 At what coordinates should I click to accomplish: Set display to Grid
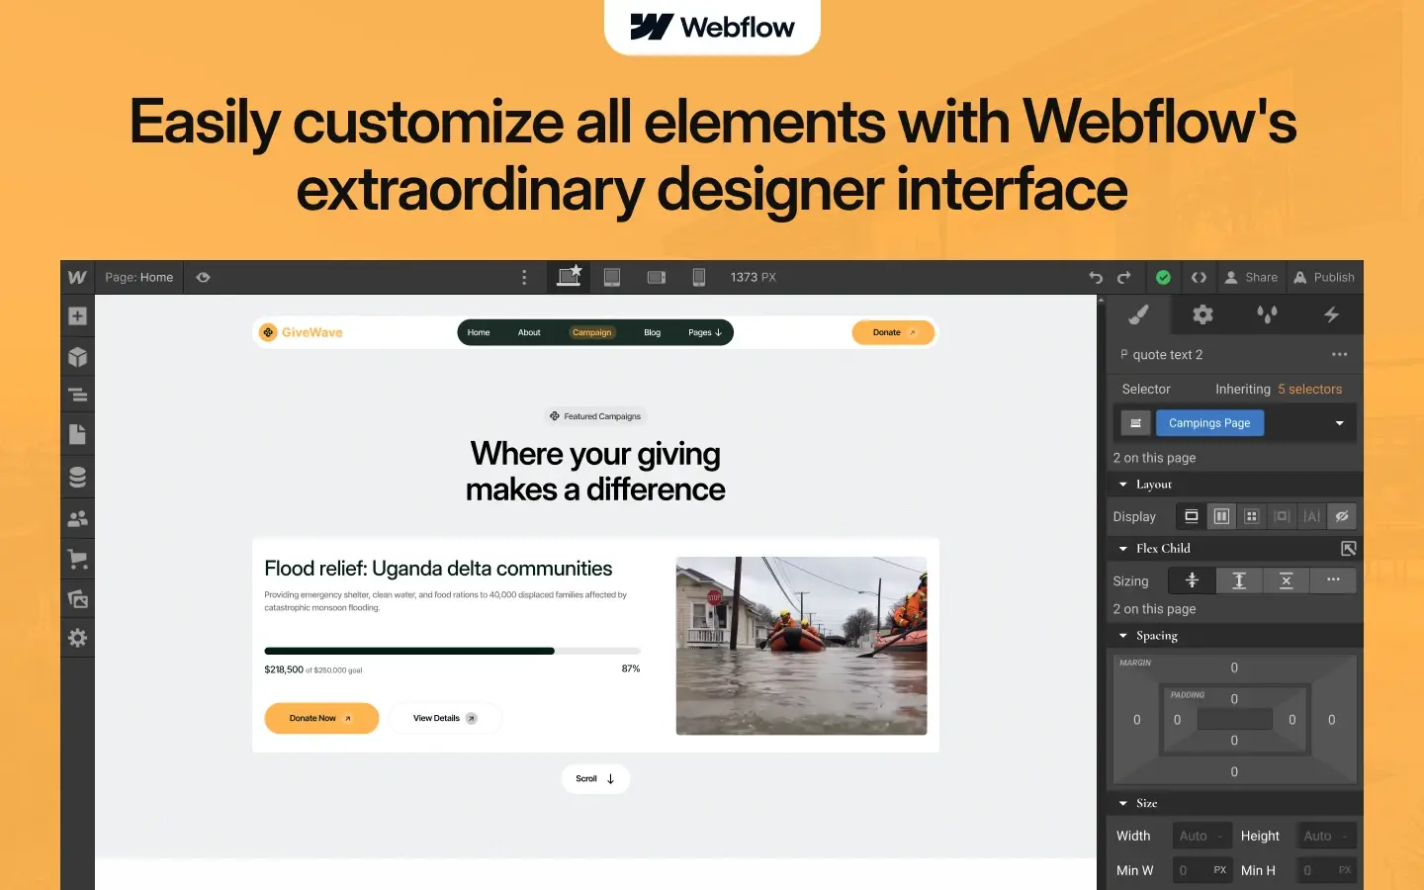point(1251,516)
